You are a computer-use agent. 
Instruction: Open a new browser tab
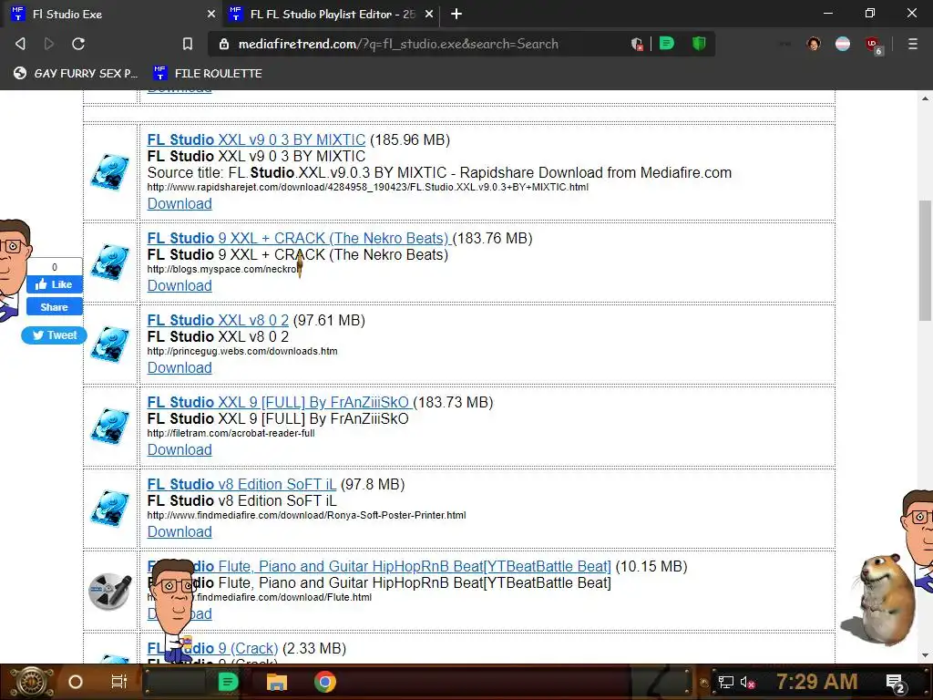click(x=456, y=14)
